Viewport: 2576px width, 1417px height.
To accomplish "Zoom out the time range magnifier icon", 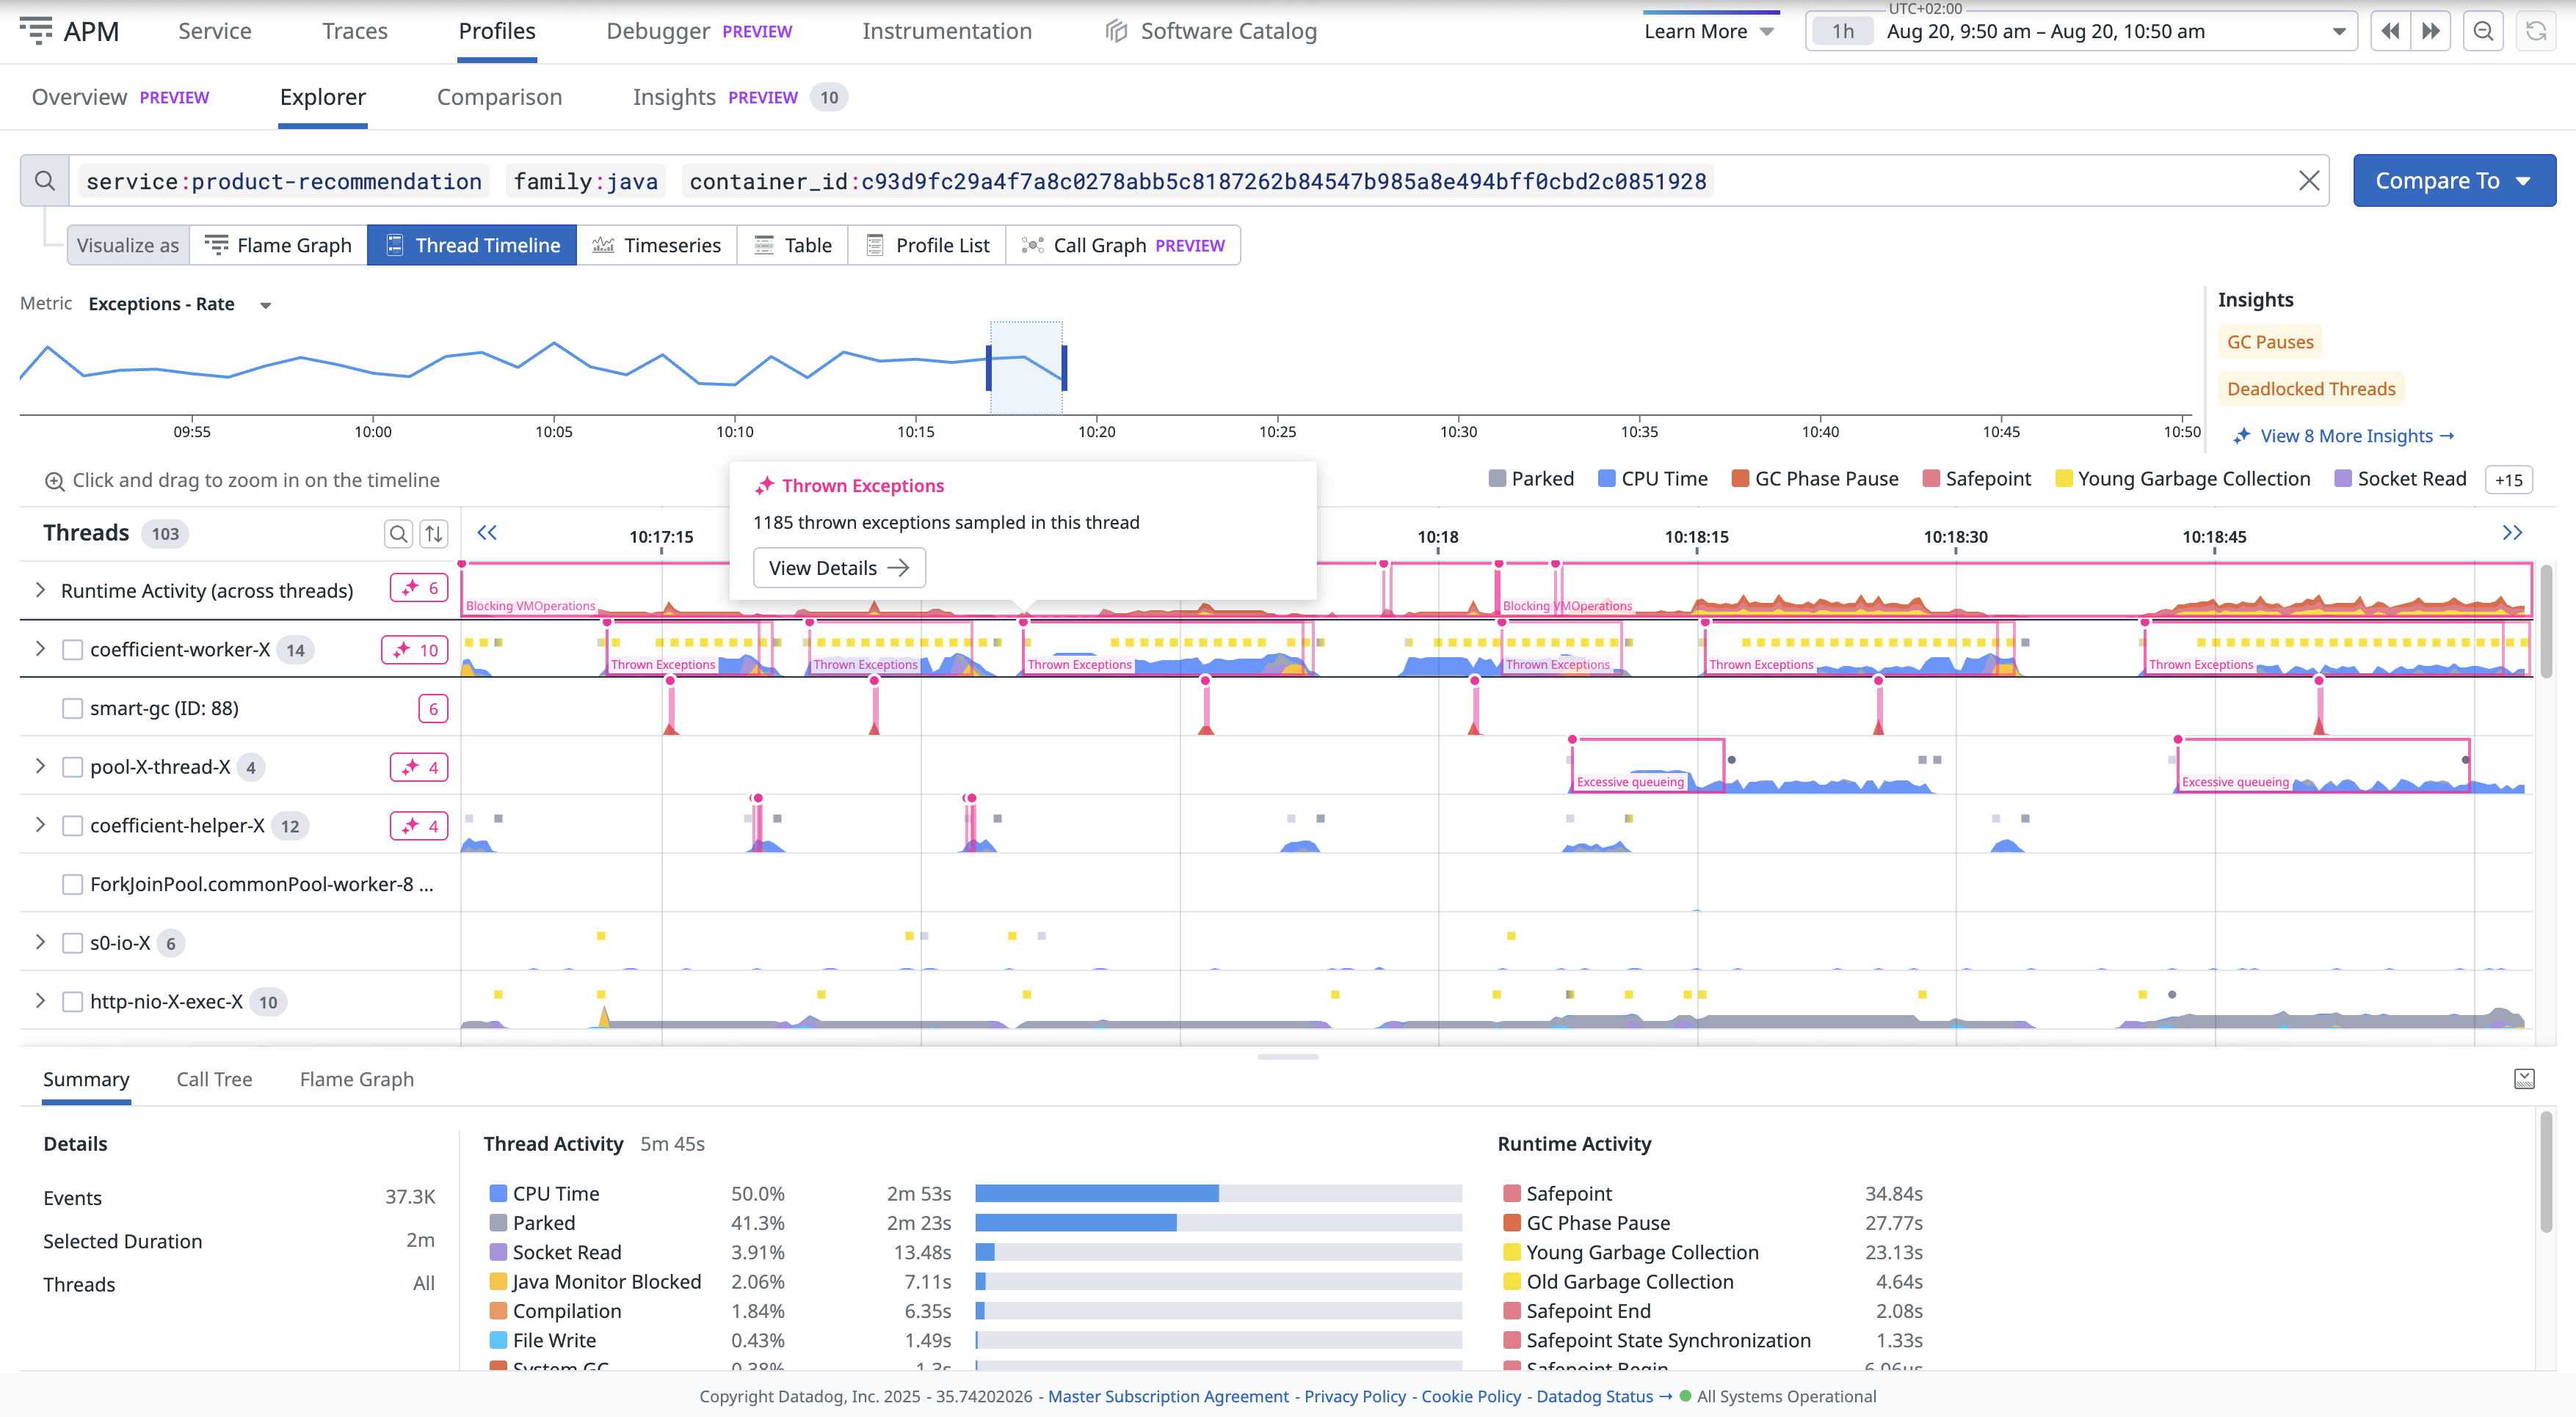I will [x=2483, y=31].
